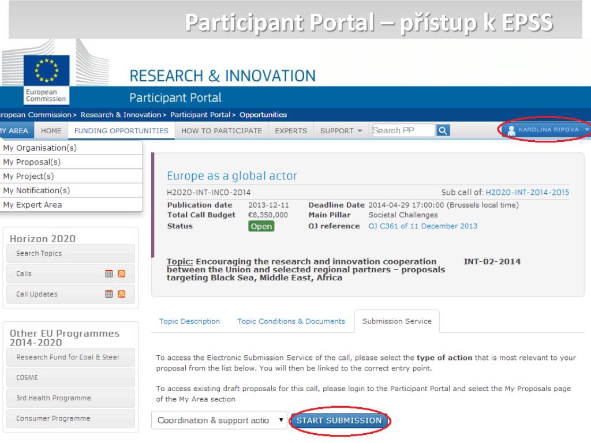This screenshot has height=443, width=591.
Task: Open the Experts menu item
Action: 291,131
